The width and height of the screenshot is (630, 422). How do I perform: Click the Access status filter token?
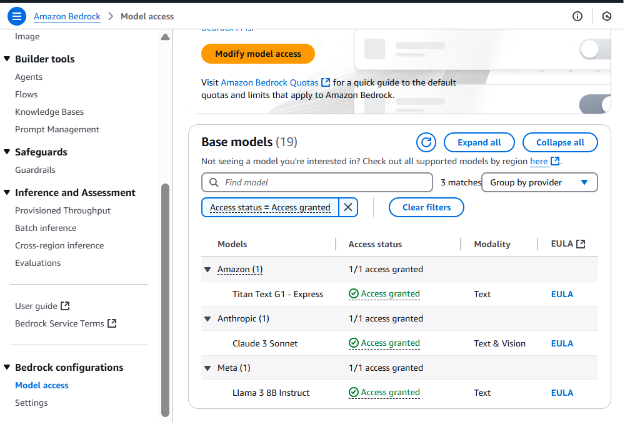pos(270,207)
